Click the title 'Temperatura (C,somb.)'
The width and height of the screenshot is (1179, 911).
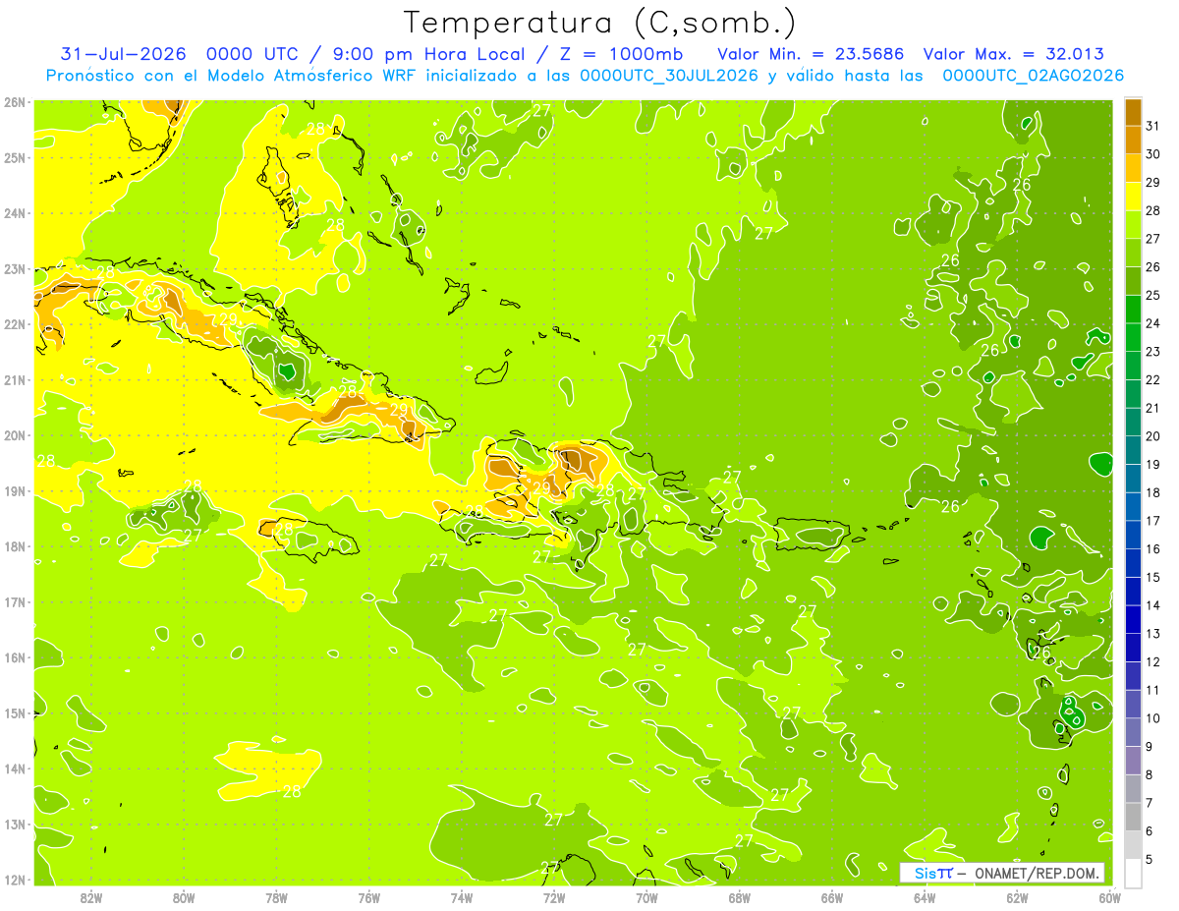[x=600, y=23]
